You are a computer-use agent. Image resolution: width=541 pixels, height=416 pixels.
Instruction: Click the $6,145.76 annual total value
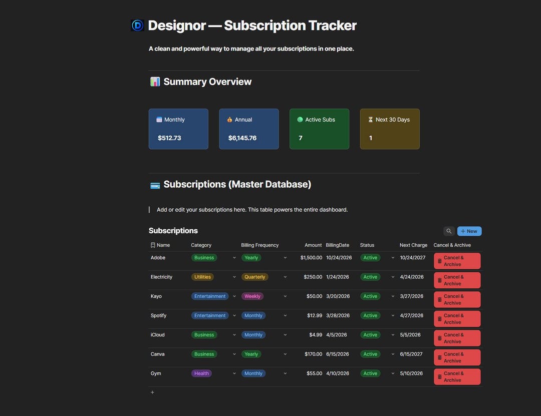tap(242, 138)
